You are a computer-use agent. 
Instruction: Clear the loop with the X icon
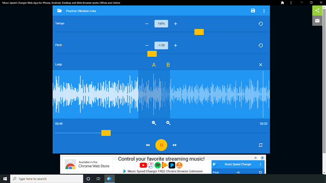click(x=260, y=65)
